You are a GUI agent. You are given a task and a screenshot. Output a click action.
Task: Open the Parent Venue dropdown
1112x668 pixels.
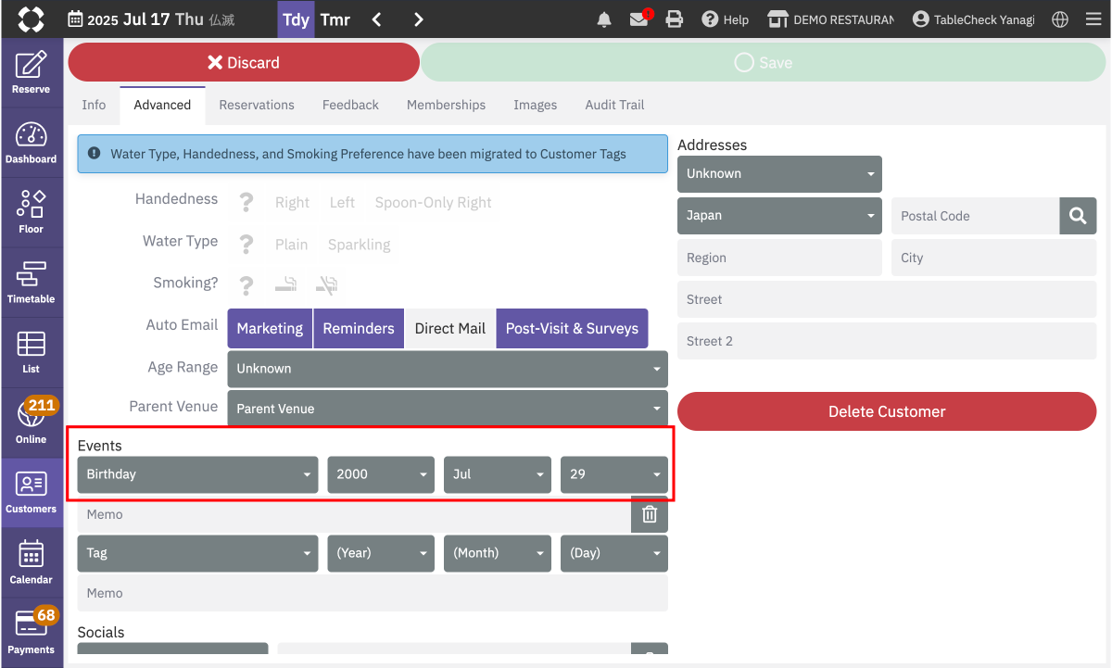click(448, 409)
